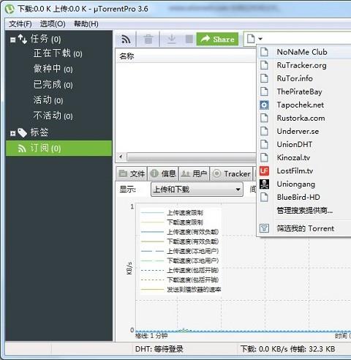Click the 订阅 RSS icon in sidebar
The width and height of the screenshot is (351, 360).
22,148
